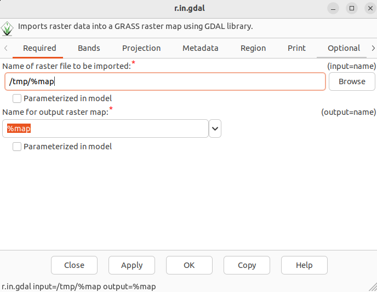Click the 'Name for output raster map' label
The height and width of the screenshot is (292, 377).
55,112
